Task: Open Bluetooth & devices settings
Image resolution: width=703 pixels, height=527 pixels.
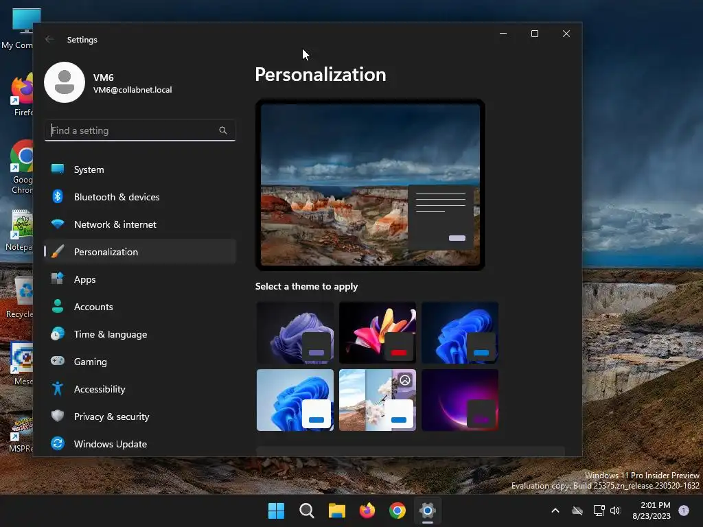Action: pyautogui.click(x=140, y=197)
